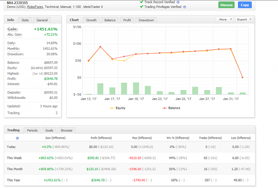Viewport: 278px width, 188px height.
Task: Toggle the Equity series in chart legend
Action: pyautogui.click(x=117, y=108)
